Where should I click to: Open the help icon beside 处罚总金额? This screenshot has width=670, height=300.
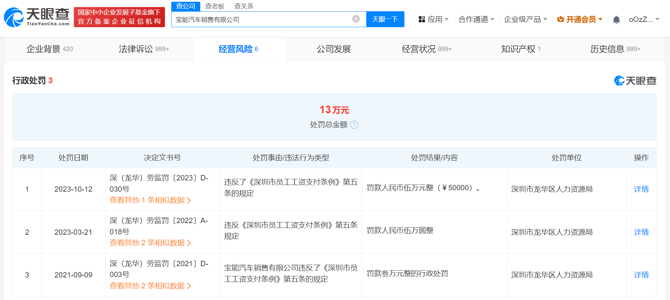[354, 125]
